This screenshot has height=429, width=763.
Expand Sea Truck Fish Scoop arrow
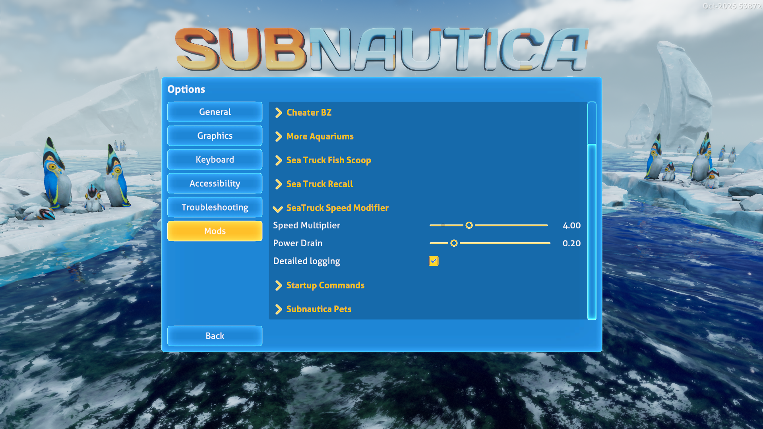tap(279, 160)
